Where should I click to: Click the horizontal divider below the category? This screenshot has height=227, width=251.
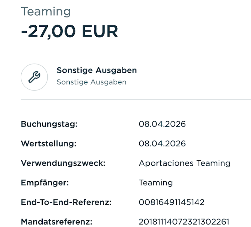pyautogui.click(x=136, y=100)
